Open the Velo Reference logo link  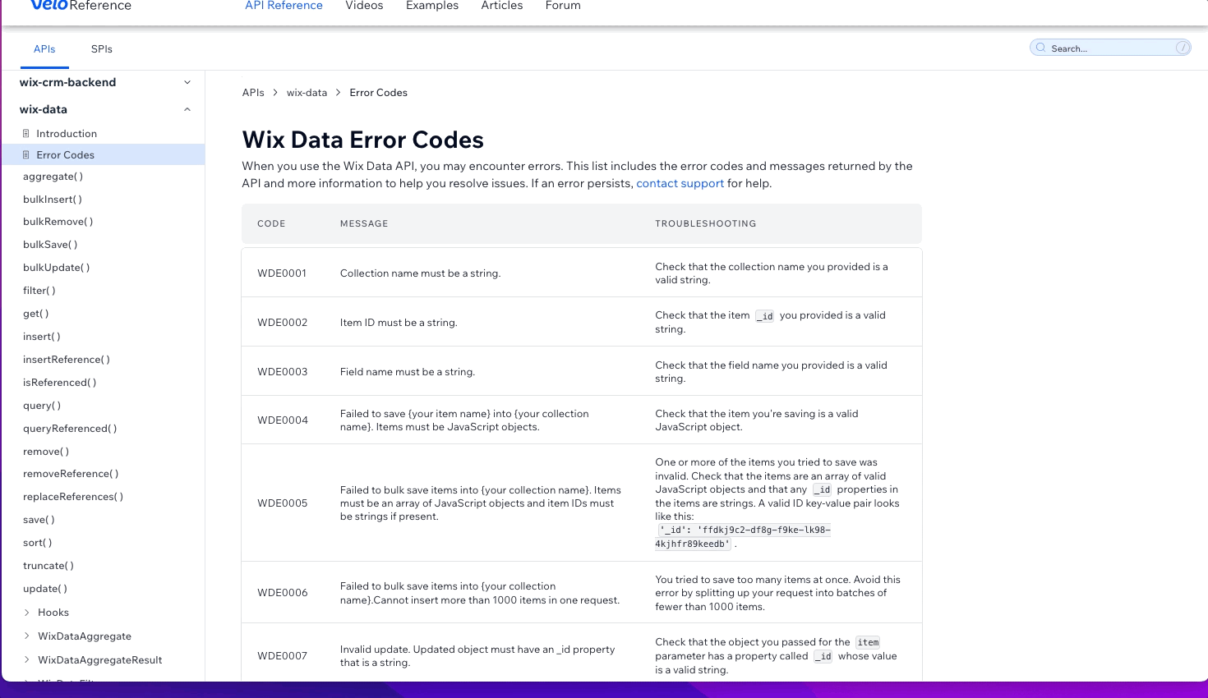pyautogui.click(x=81, y=5)
